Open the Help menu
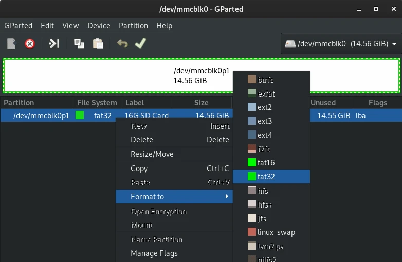 pos(165,26)
